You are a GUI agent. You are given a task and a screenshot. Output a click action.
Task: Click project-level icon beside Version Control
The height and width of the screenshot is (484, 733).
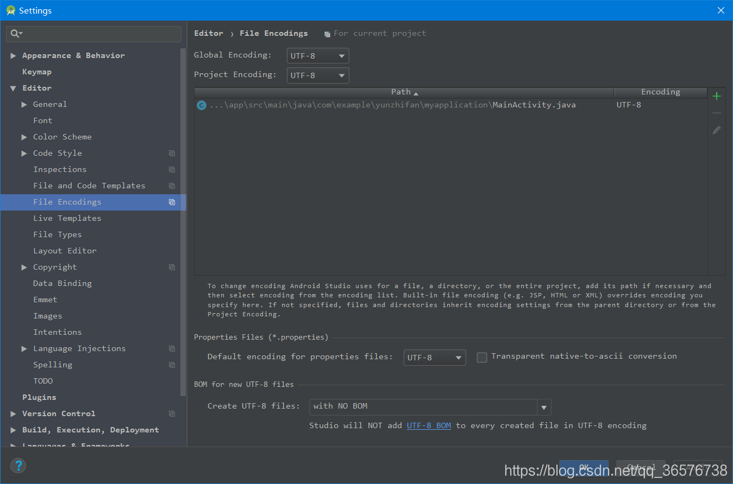click(172, 413)
